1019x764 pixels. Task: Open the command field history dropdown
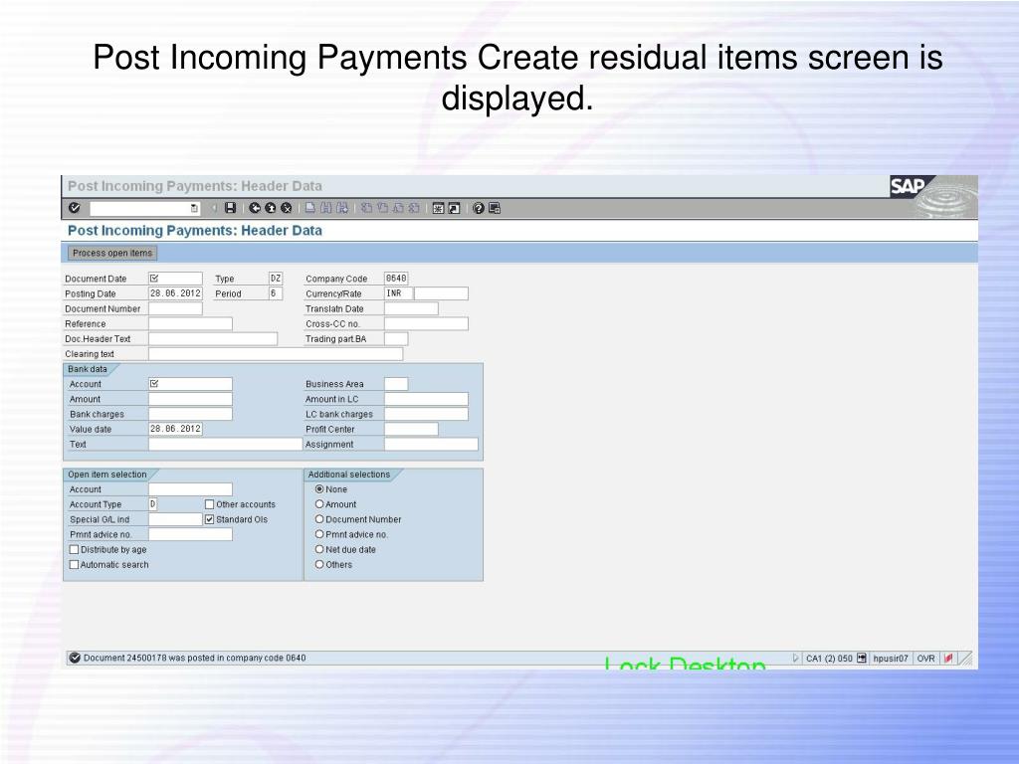pos(194,209)
